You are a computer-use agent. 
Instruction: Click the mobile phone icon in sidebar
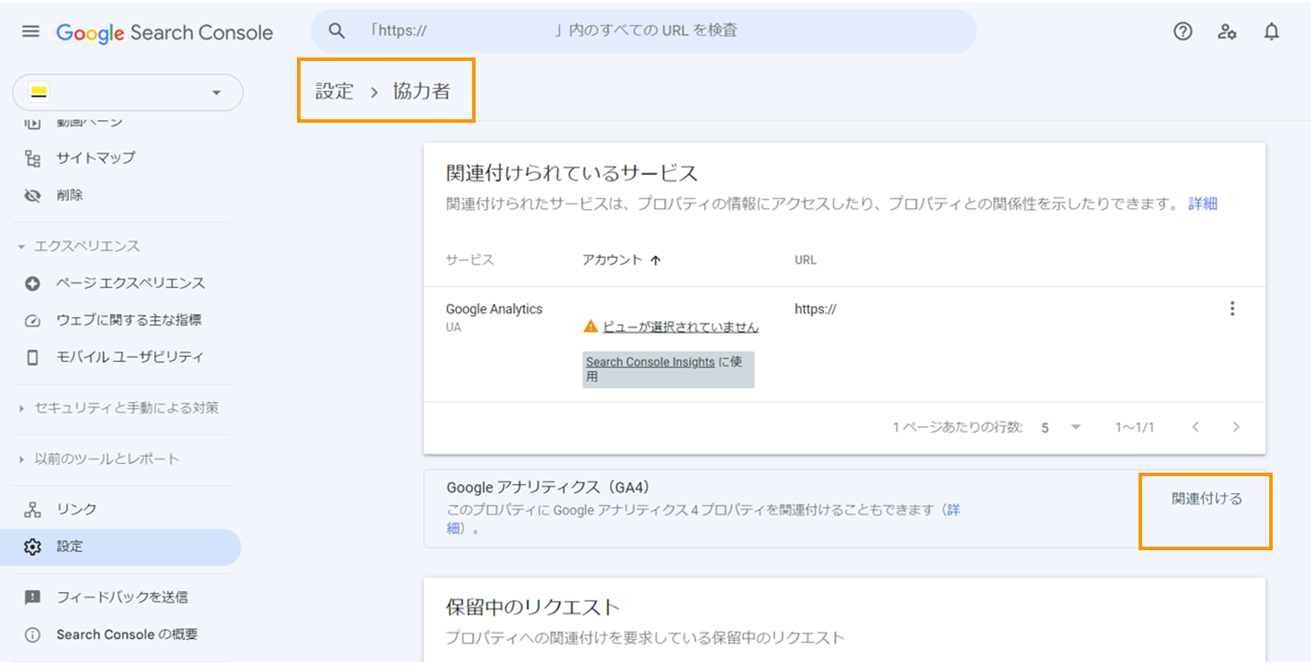(x=33, y=357)
